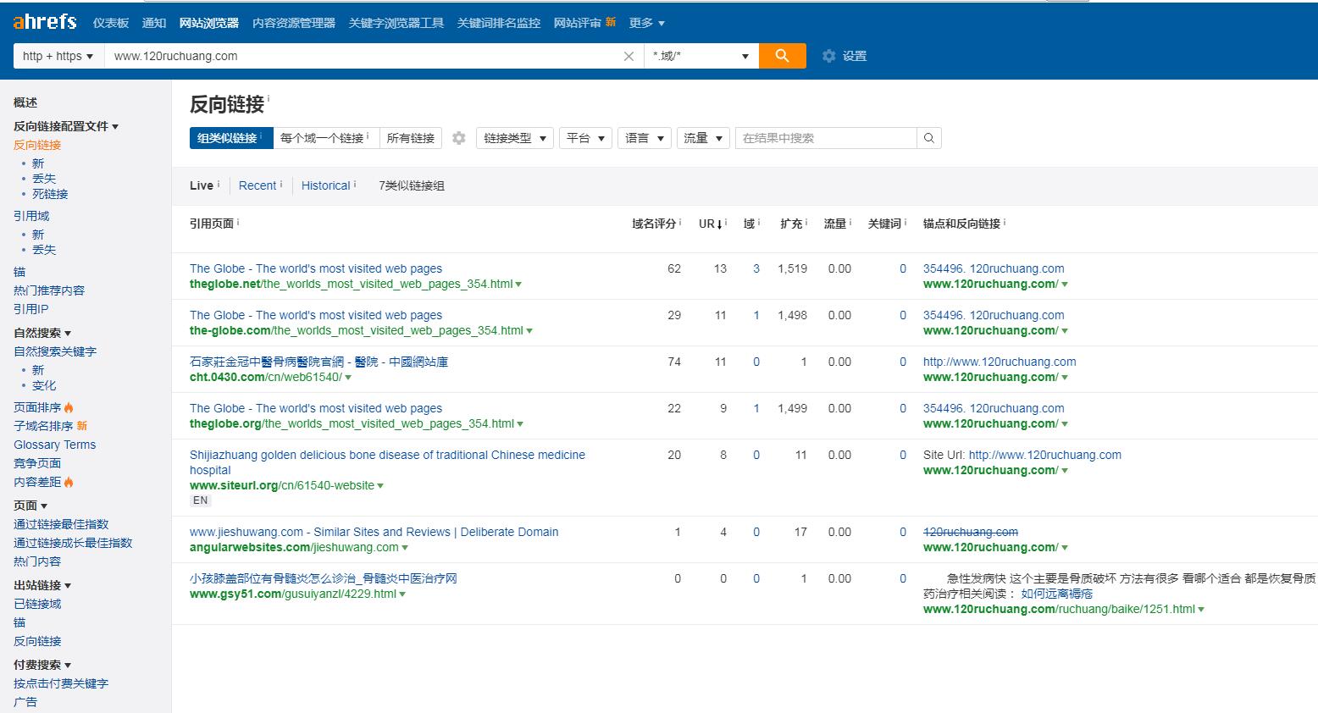This screenshot has width=1318, height=713.
Task: Click the magnifier in the results search box
Action: click(929, 138)
